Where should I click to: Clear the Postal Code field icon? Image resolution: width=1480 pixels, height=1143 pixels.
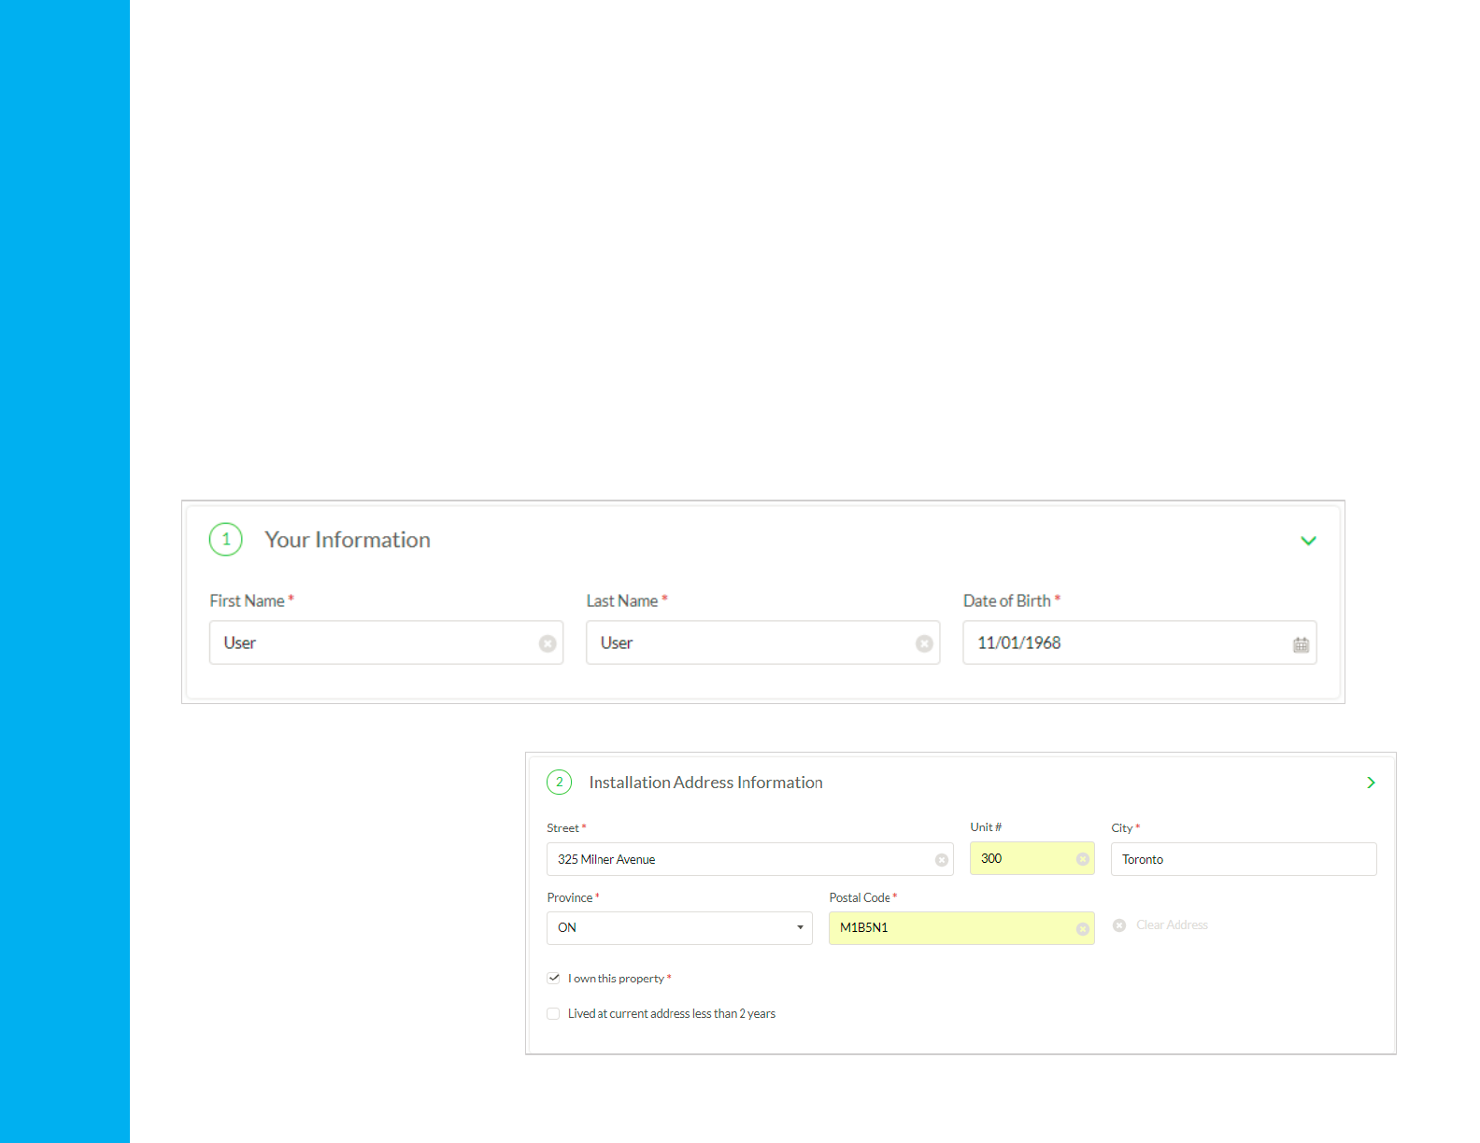tap(1083, 929)
